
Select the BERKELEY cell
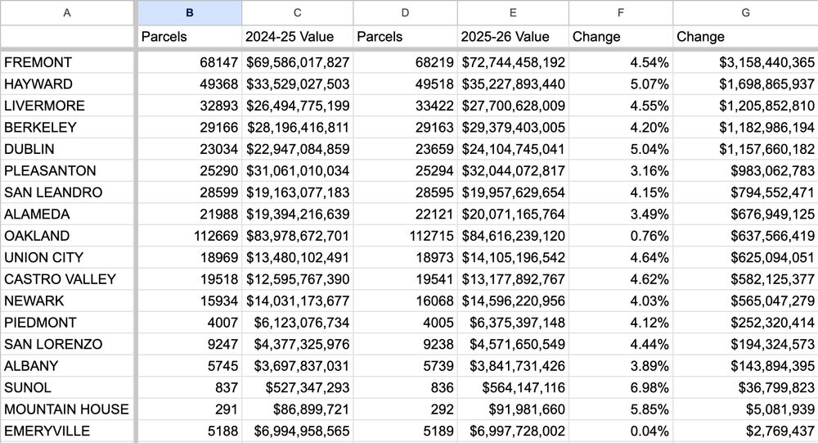[x=67, y=128]
